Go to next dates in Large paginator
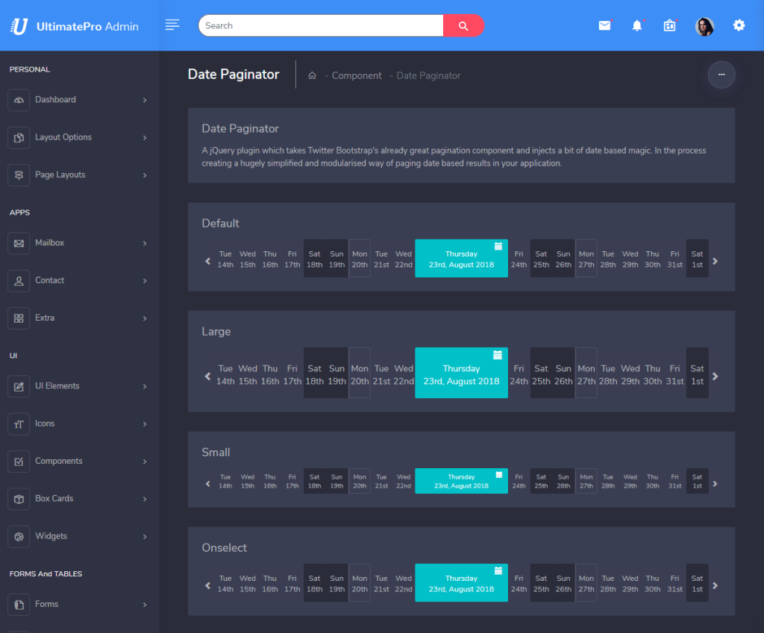Viewport: 764px width, 633px height. [715, 377]
